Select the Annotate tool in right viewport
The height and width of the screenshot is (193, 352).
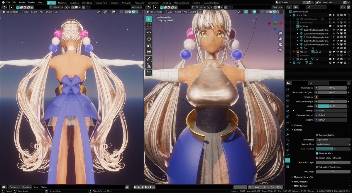[x=149, y=59]
